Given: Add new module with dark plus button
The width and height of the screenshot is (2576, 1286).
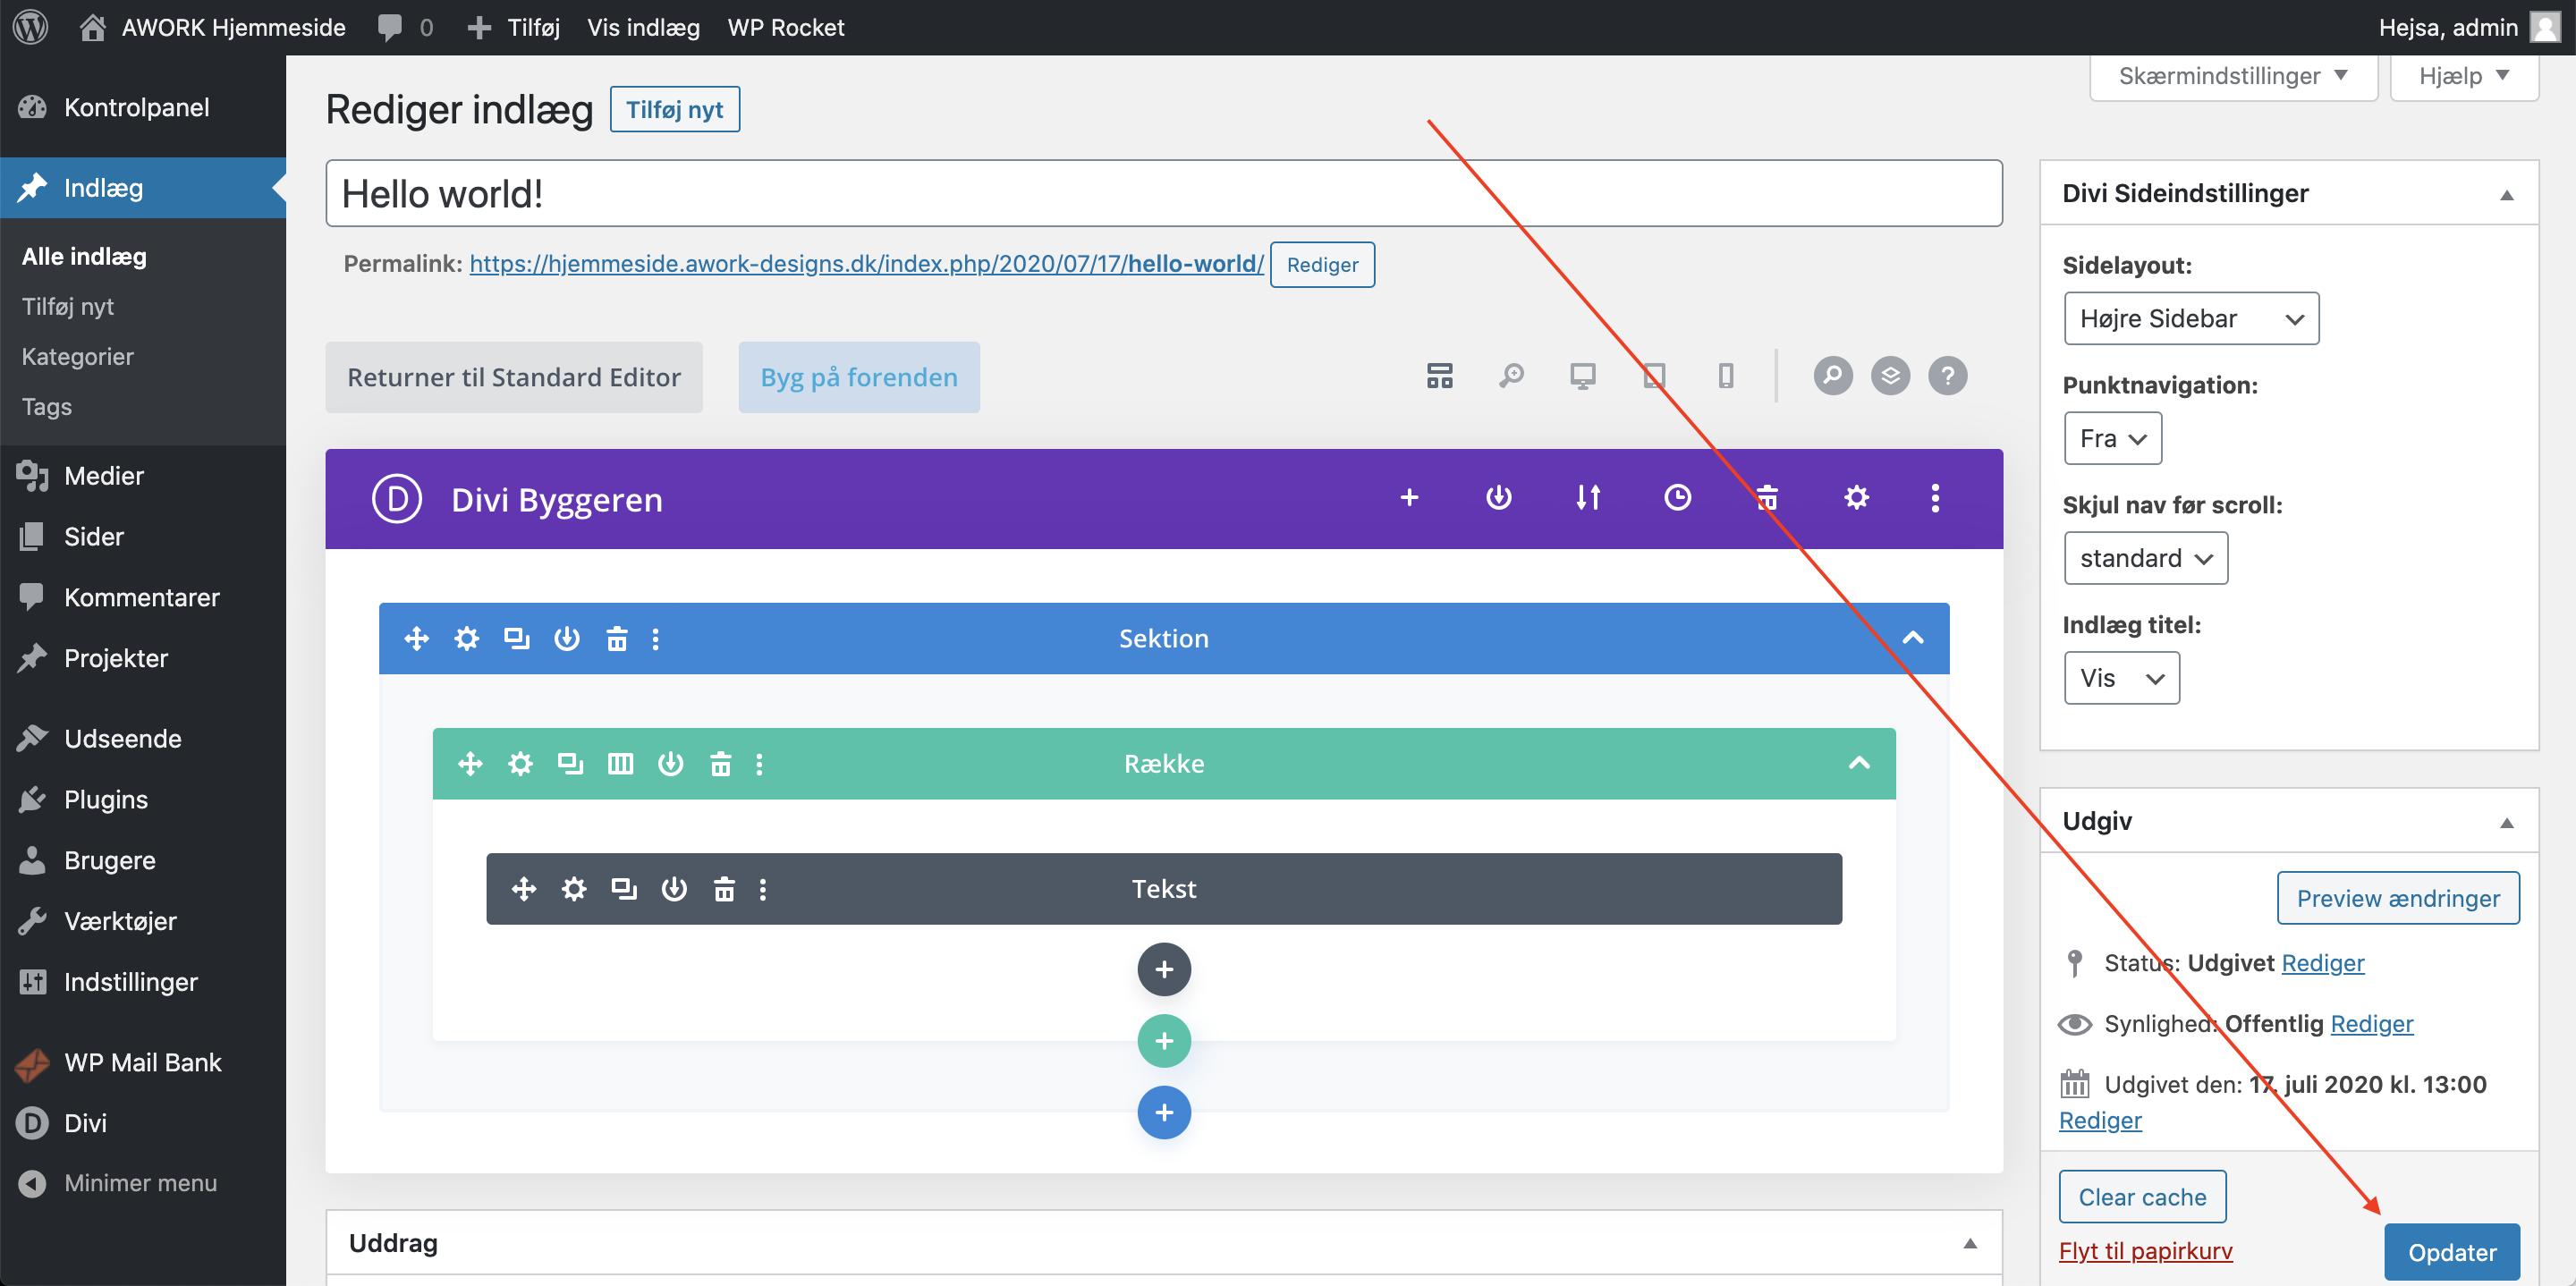Looking at the screenshot, I should [1164, 969].
